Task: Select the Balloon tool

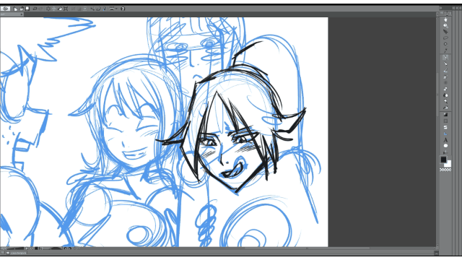Action: pos(445,146)
